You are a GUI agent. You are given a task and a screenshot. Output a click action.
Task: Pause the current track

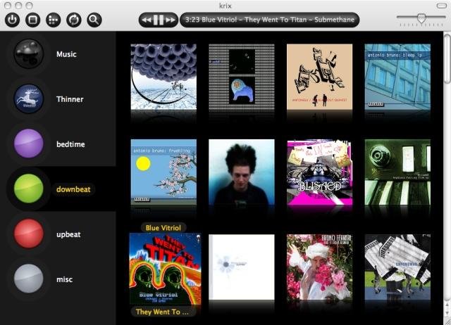click(x=159, y=20)
